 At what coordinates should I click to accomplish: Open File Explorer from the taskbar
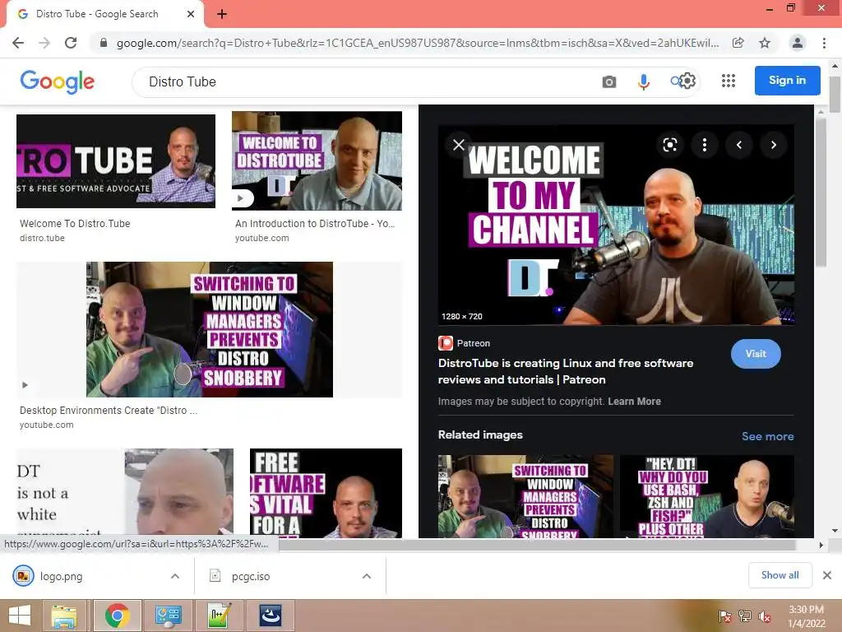[x=64, y=616]
